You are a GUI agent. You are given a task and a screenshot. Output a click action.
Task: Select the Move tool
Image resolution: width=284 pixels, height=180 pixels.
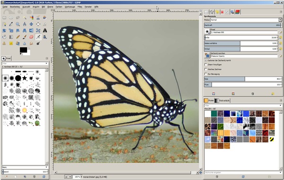pyautogui.click(x=31, y=24)
